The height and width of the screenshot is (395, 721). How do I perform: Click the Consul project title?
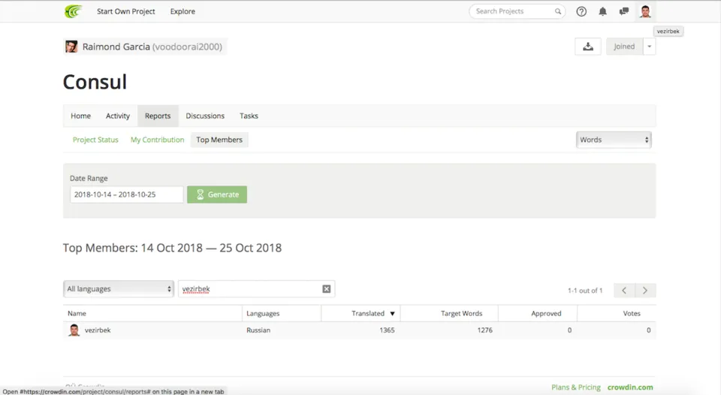pyautogui.click(x=95, y=82)
